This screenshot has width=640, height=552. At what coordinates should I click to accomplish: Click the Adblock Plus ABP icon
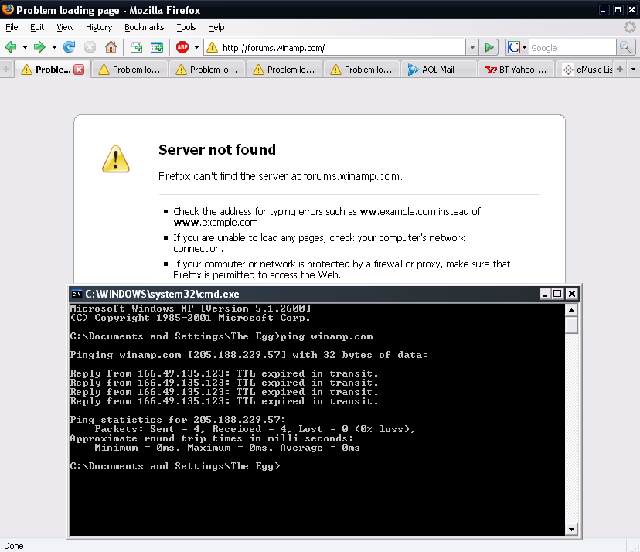[x=182, y=47]
